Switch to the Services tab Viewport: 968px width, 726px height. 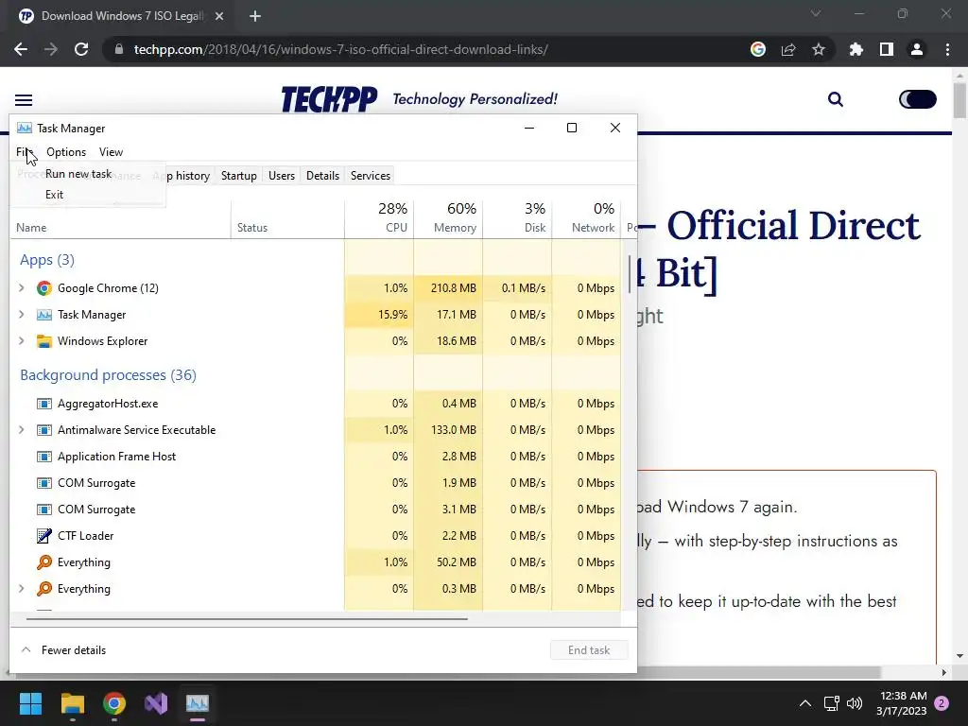(x=371, y=176)
